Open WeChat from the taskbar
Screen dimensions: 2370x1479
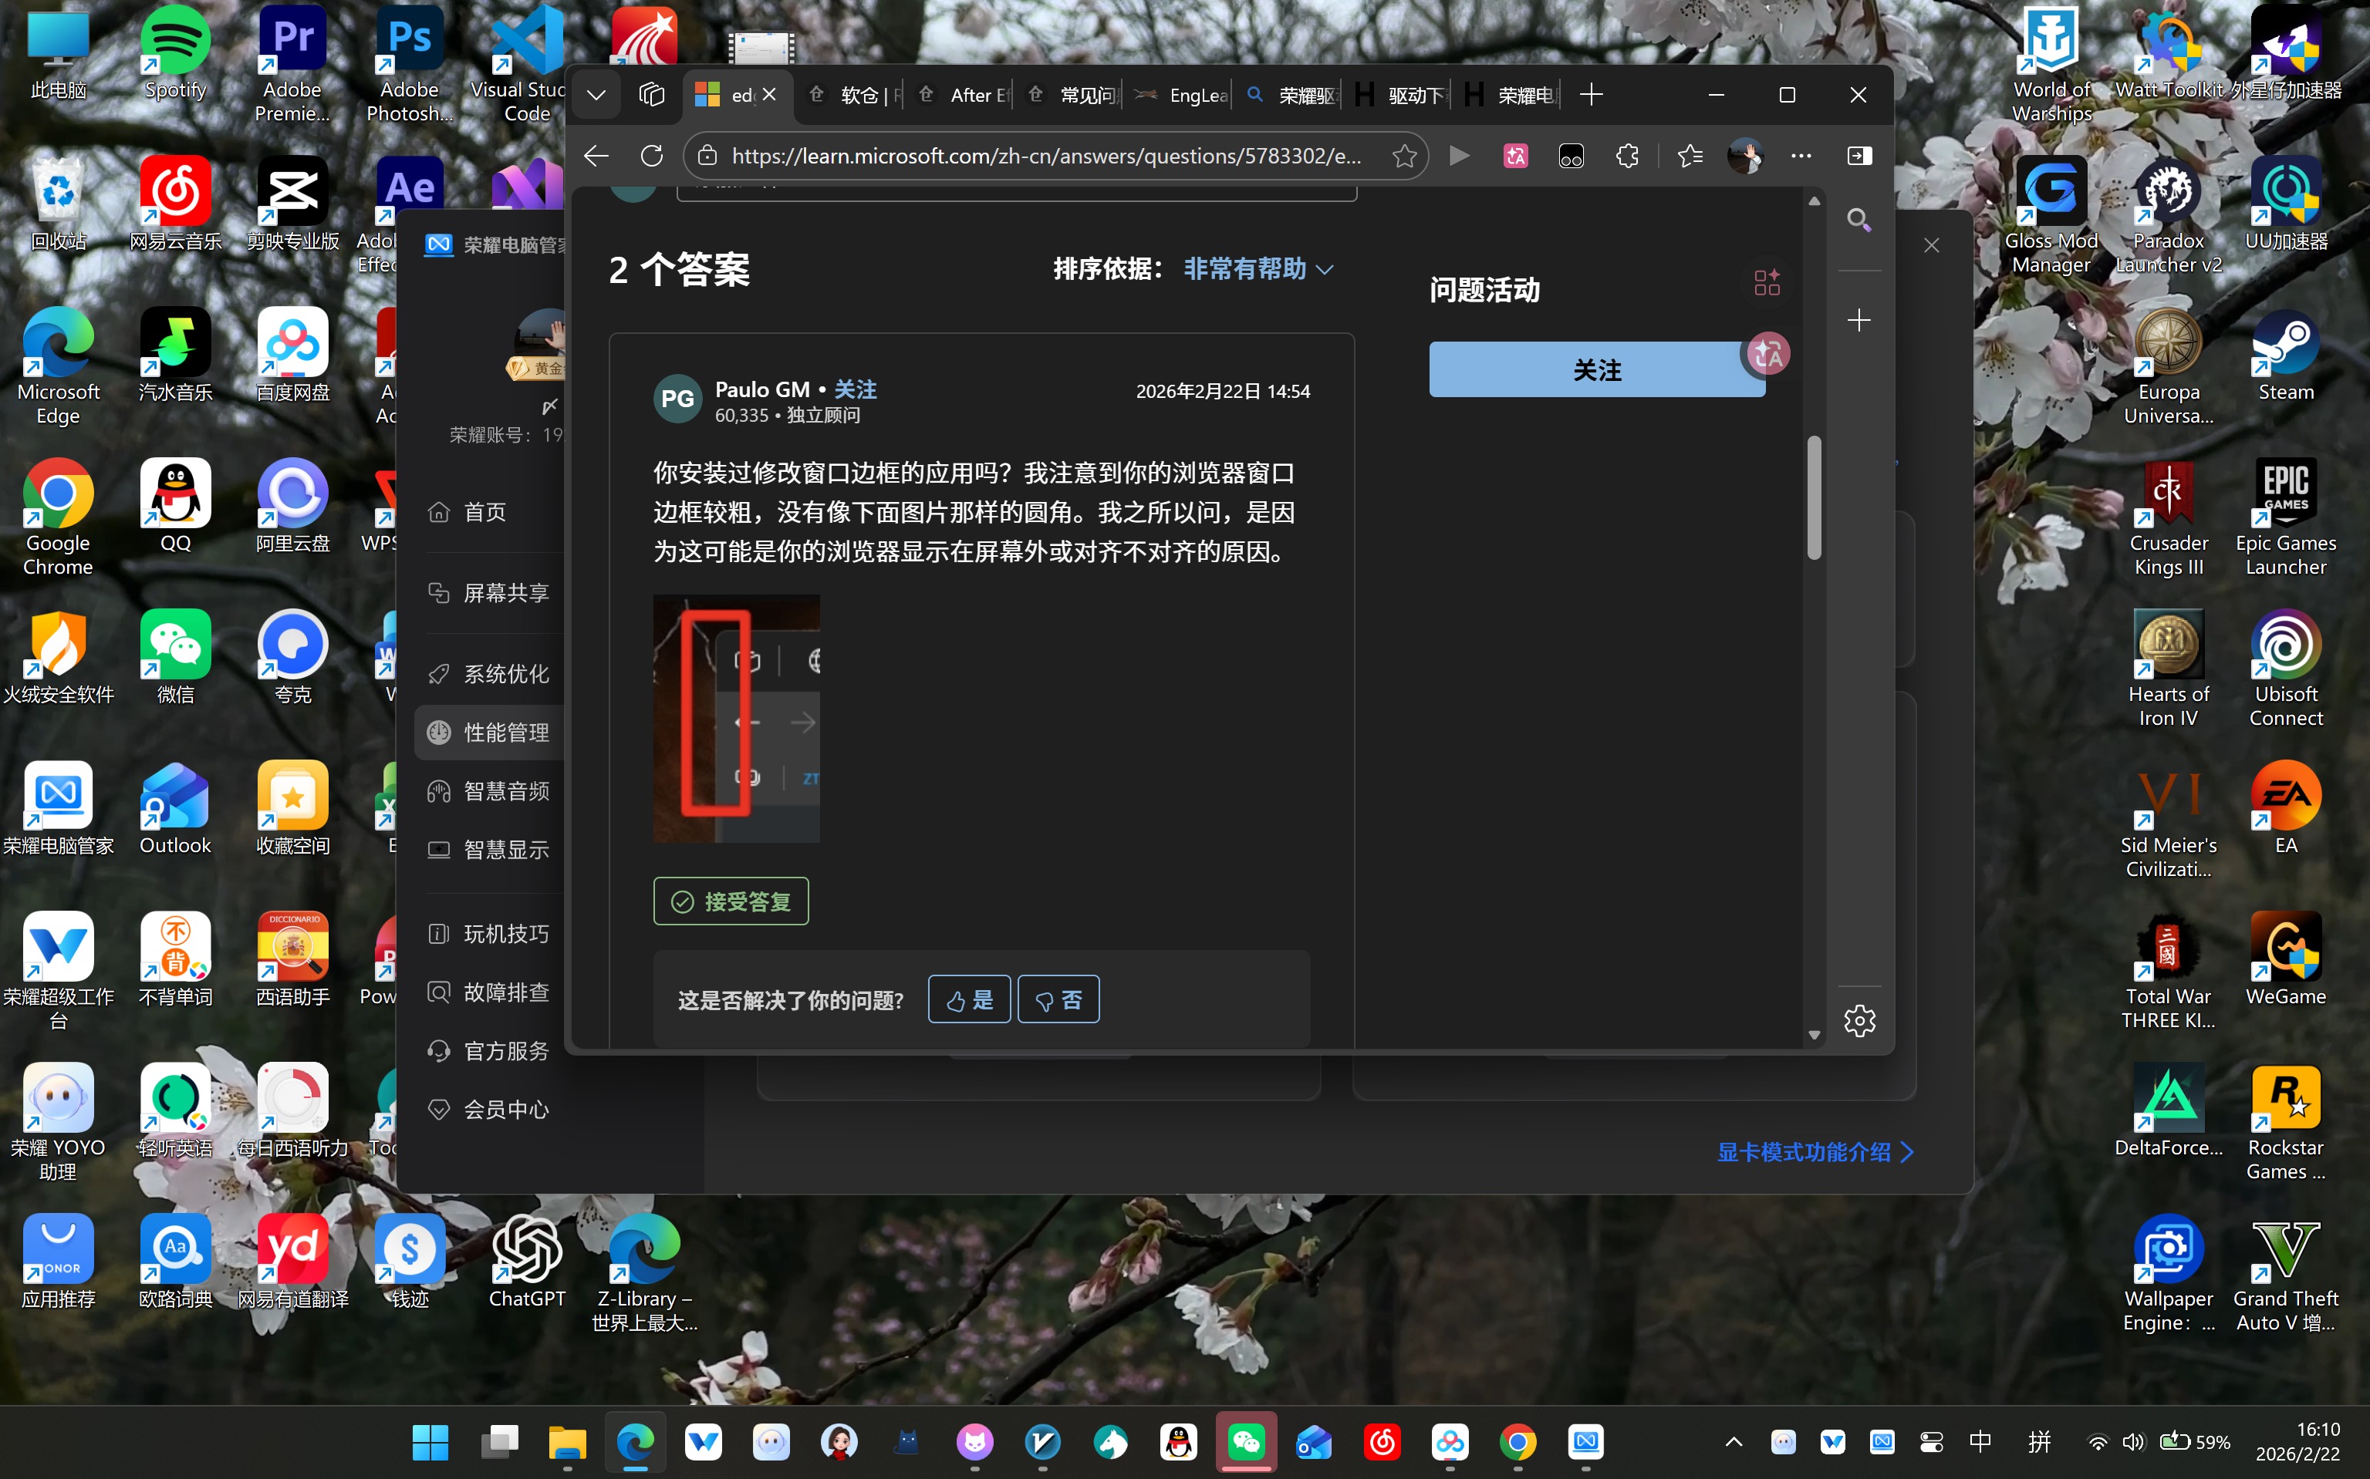pos(1246,1442)
